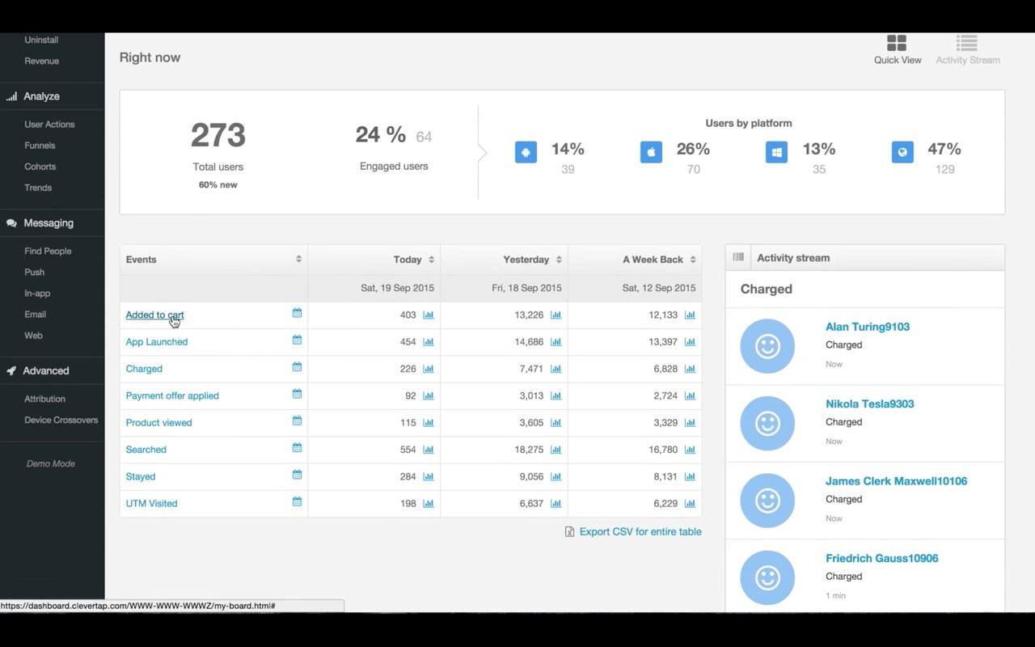Open the Added to cart event link
Viewport: 1035px width, 647px height.
pyautogui.click(x=154, y=315)
